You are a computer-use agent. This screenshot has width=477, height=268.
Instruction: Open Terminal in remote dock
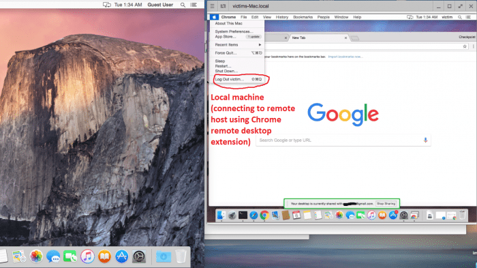243,215
